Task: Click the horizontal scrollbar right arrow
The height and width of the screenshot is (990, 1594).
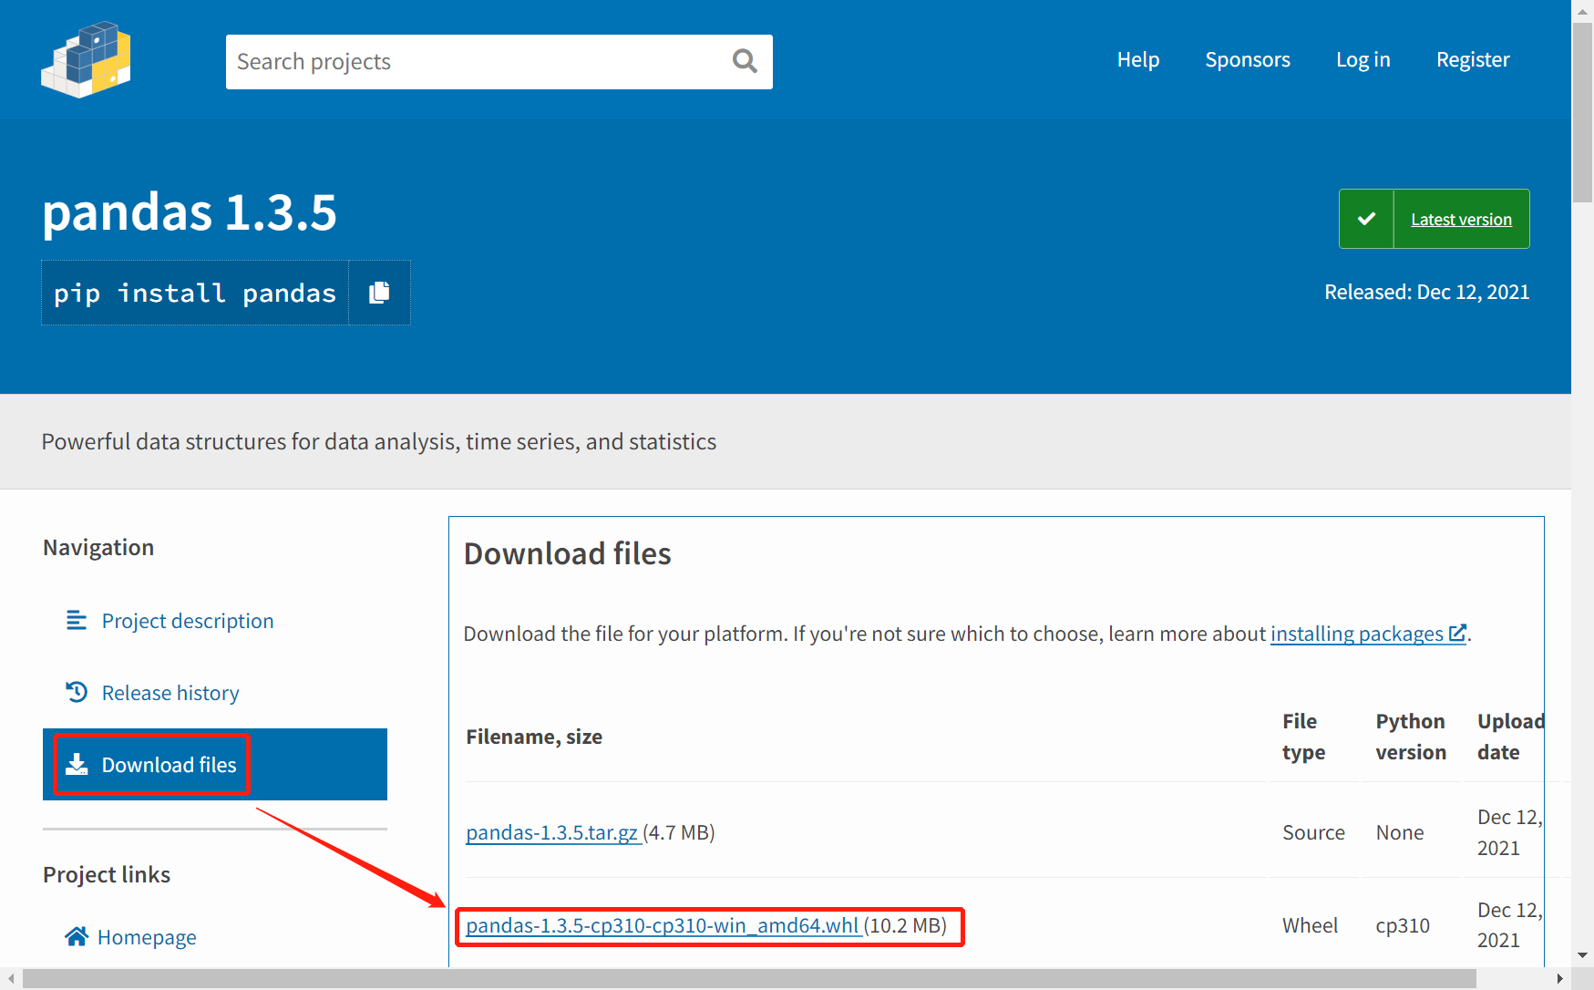Action: 1559,979
